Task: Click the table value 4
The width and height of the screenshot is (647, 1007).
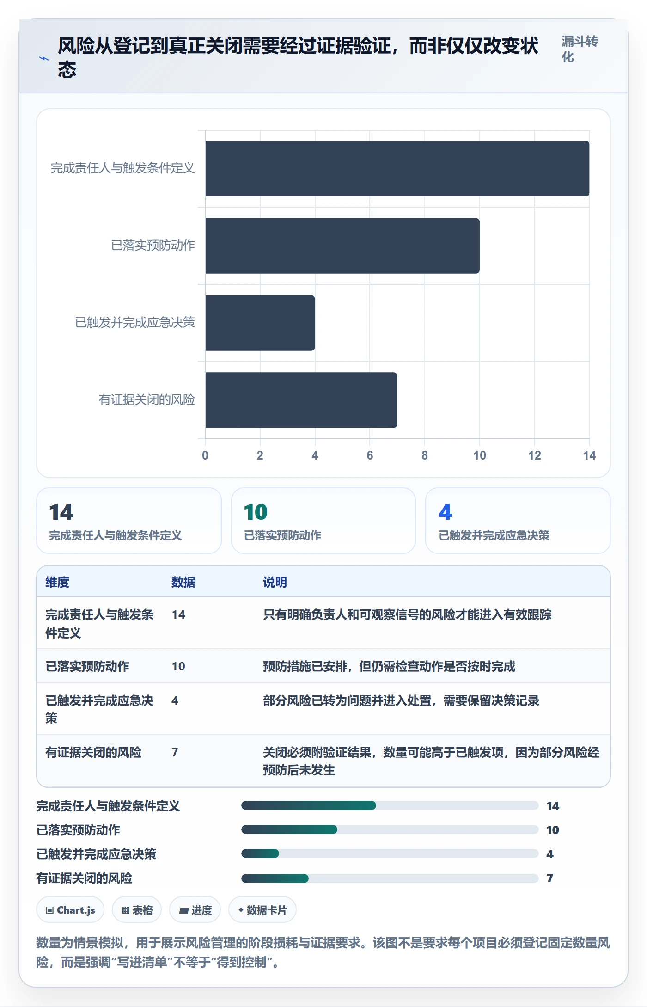Action: pos(175,700)
